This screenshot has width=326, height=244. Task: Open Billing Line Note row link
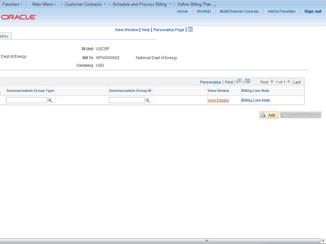(x=256, y=100)
